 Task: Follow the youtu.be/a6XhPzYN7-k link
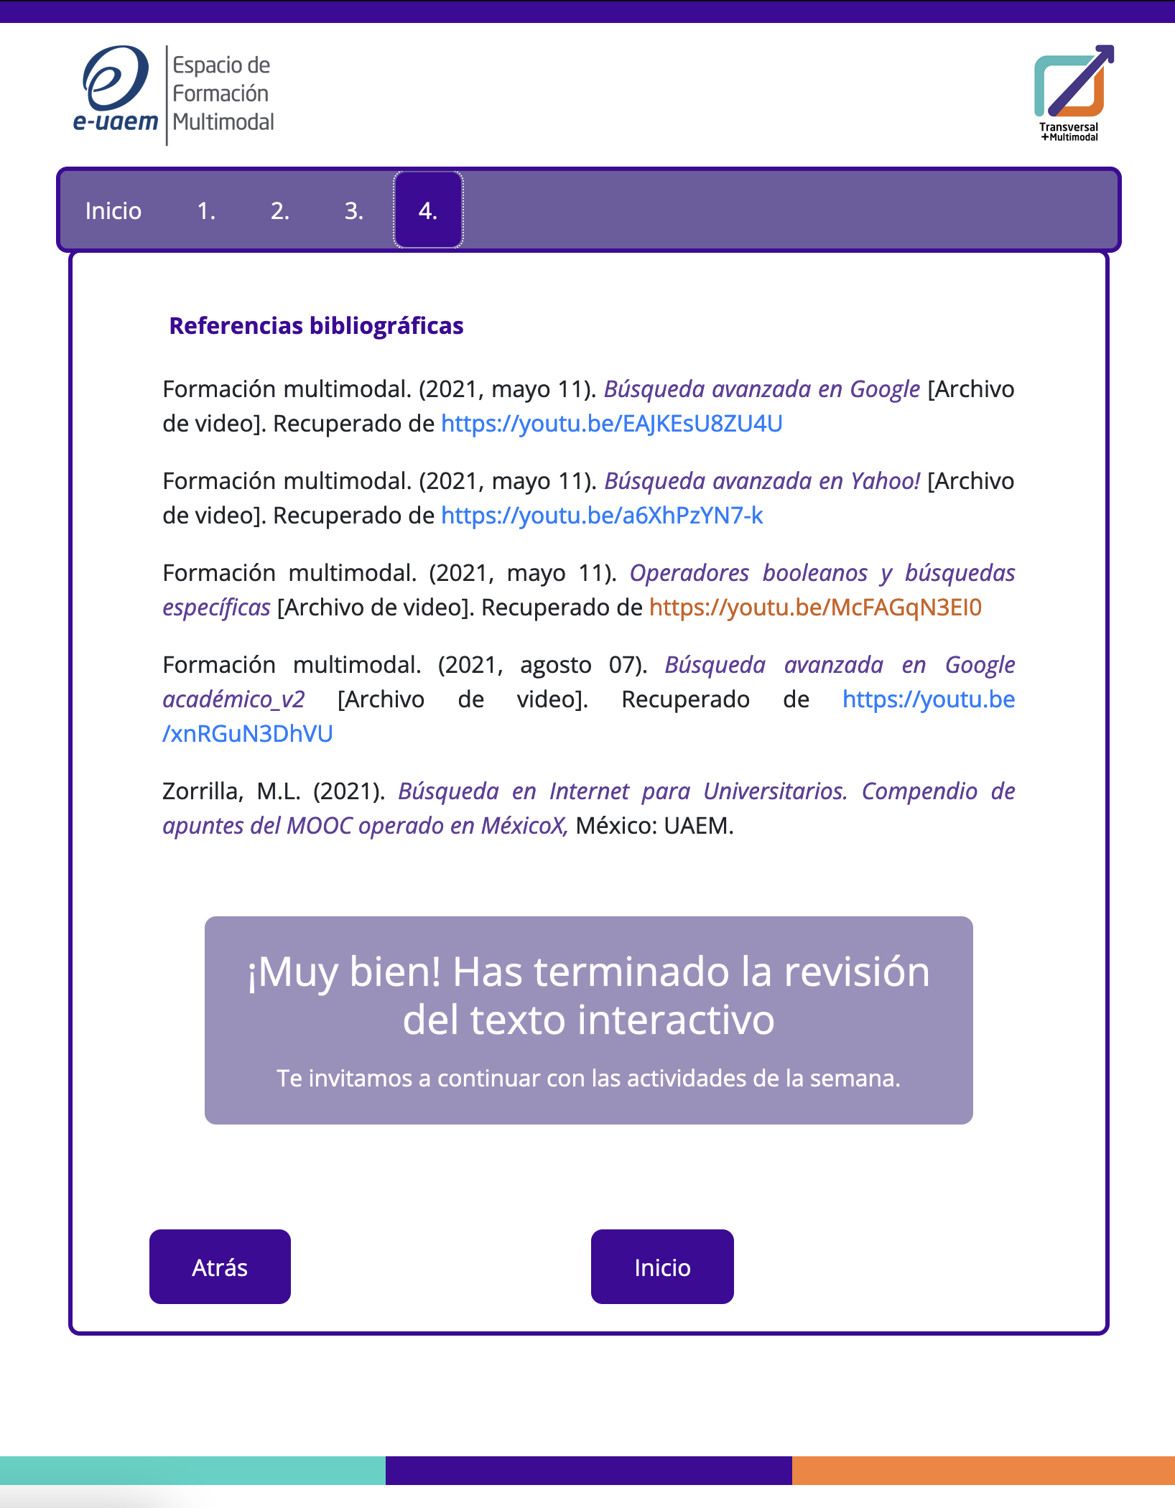pos(602,516)
